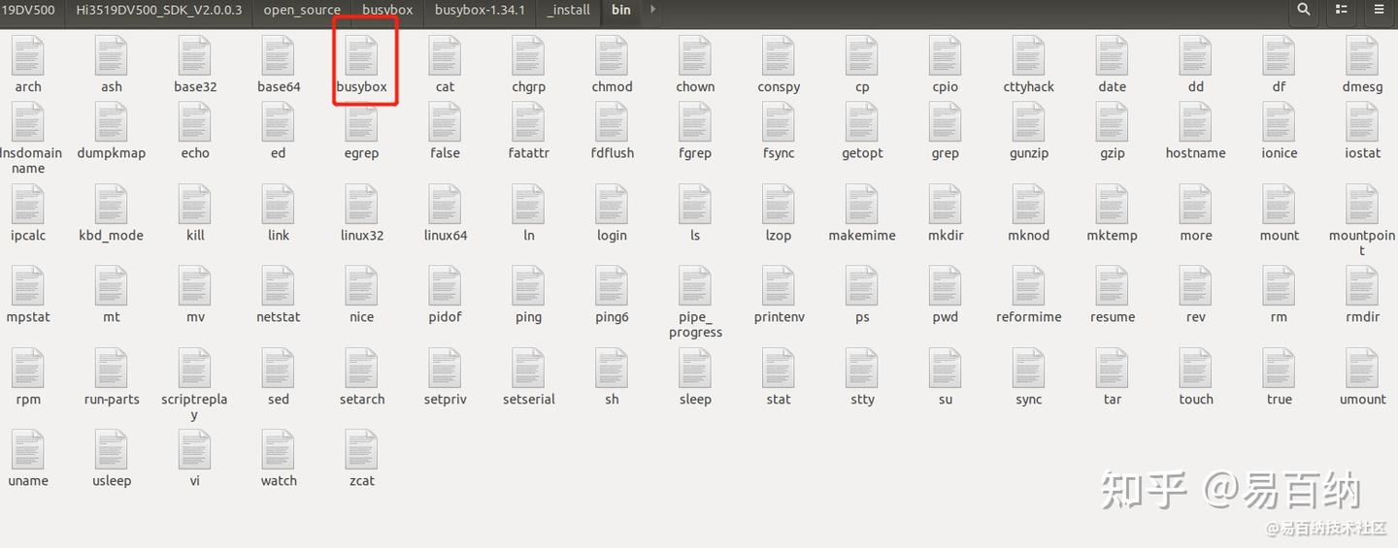1398x548 pixels.
Task: Select the ionice file icon
Action: point(1280,122)
